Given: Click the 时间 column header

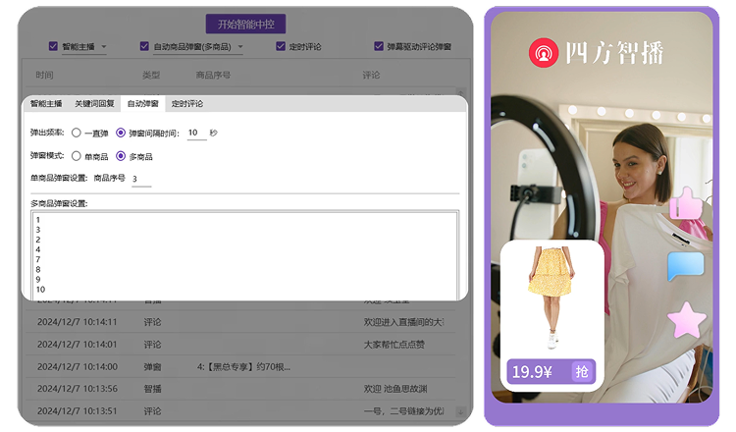Looking at the screenshot, I should click(x=44, y=76).
